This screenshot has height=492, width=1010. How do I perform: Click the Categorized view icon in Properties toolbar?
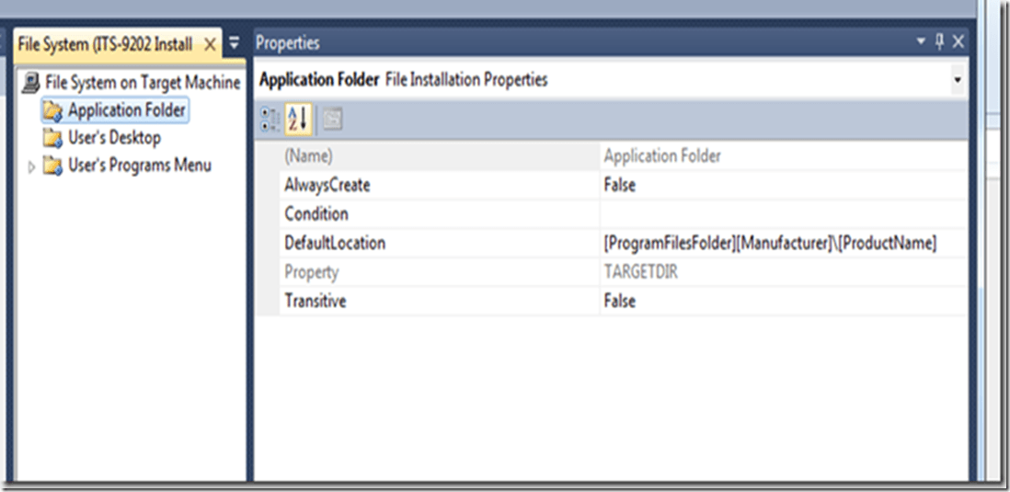[x=270, y=119]
